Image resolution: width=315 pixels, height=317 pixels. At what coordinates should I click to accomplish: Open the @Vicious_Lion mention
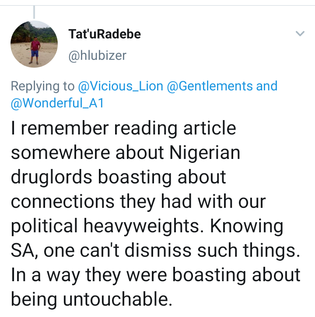(120, 86)
